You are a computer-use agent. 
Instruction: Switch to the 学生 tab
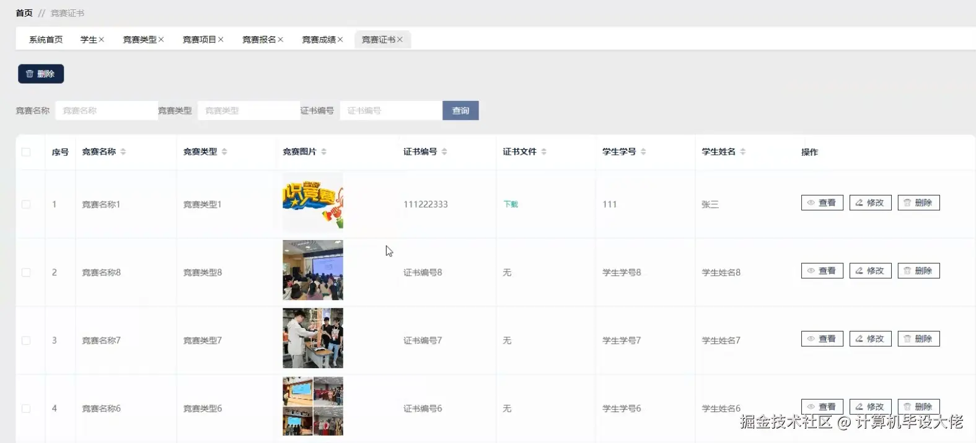coord(89,40)
